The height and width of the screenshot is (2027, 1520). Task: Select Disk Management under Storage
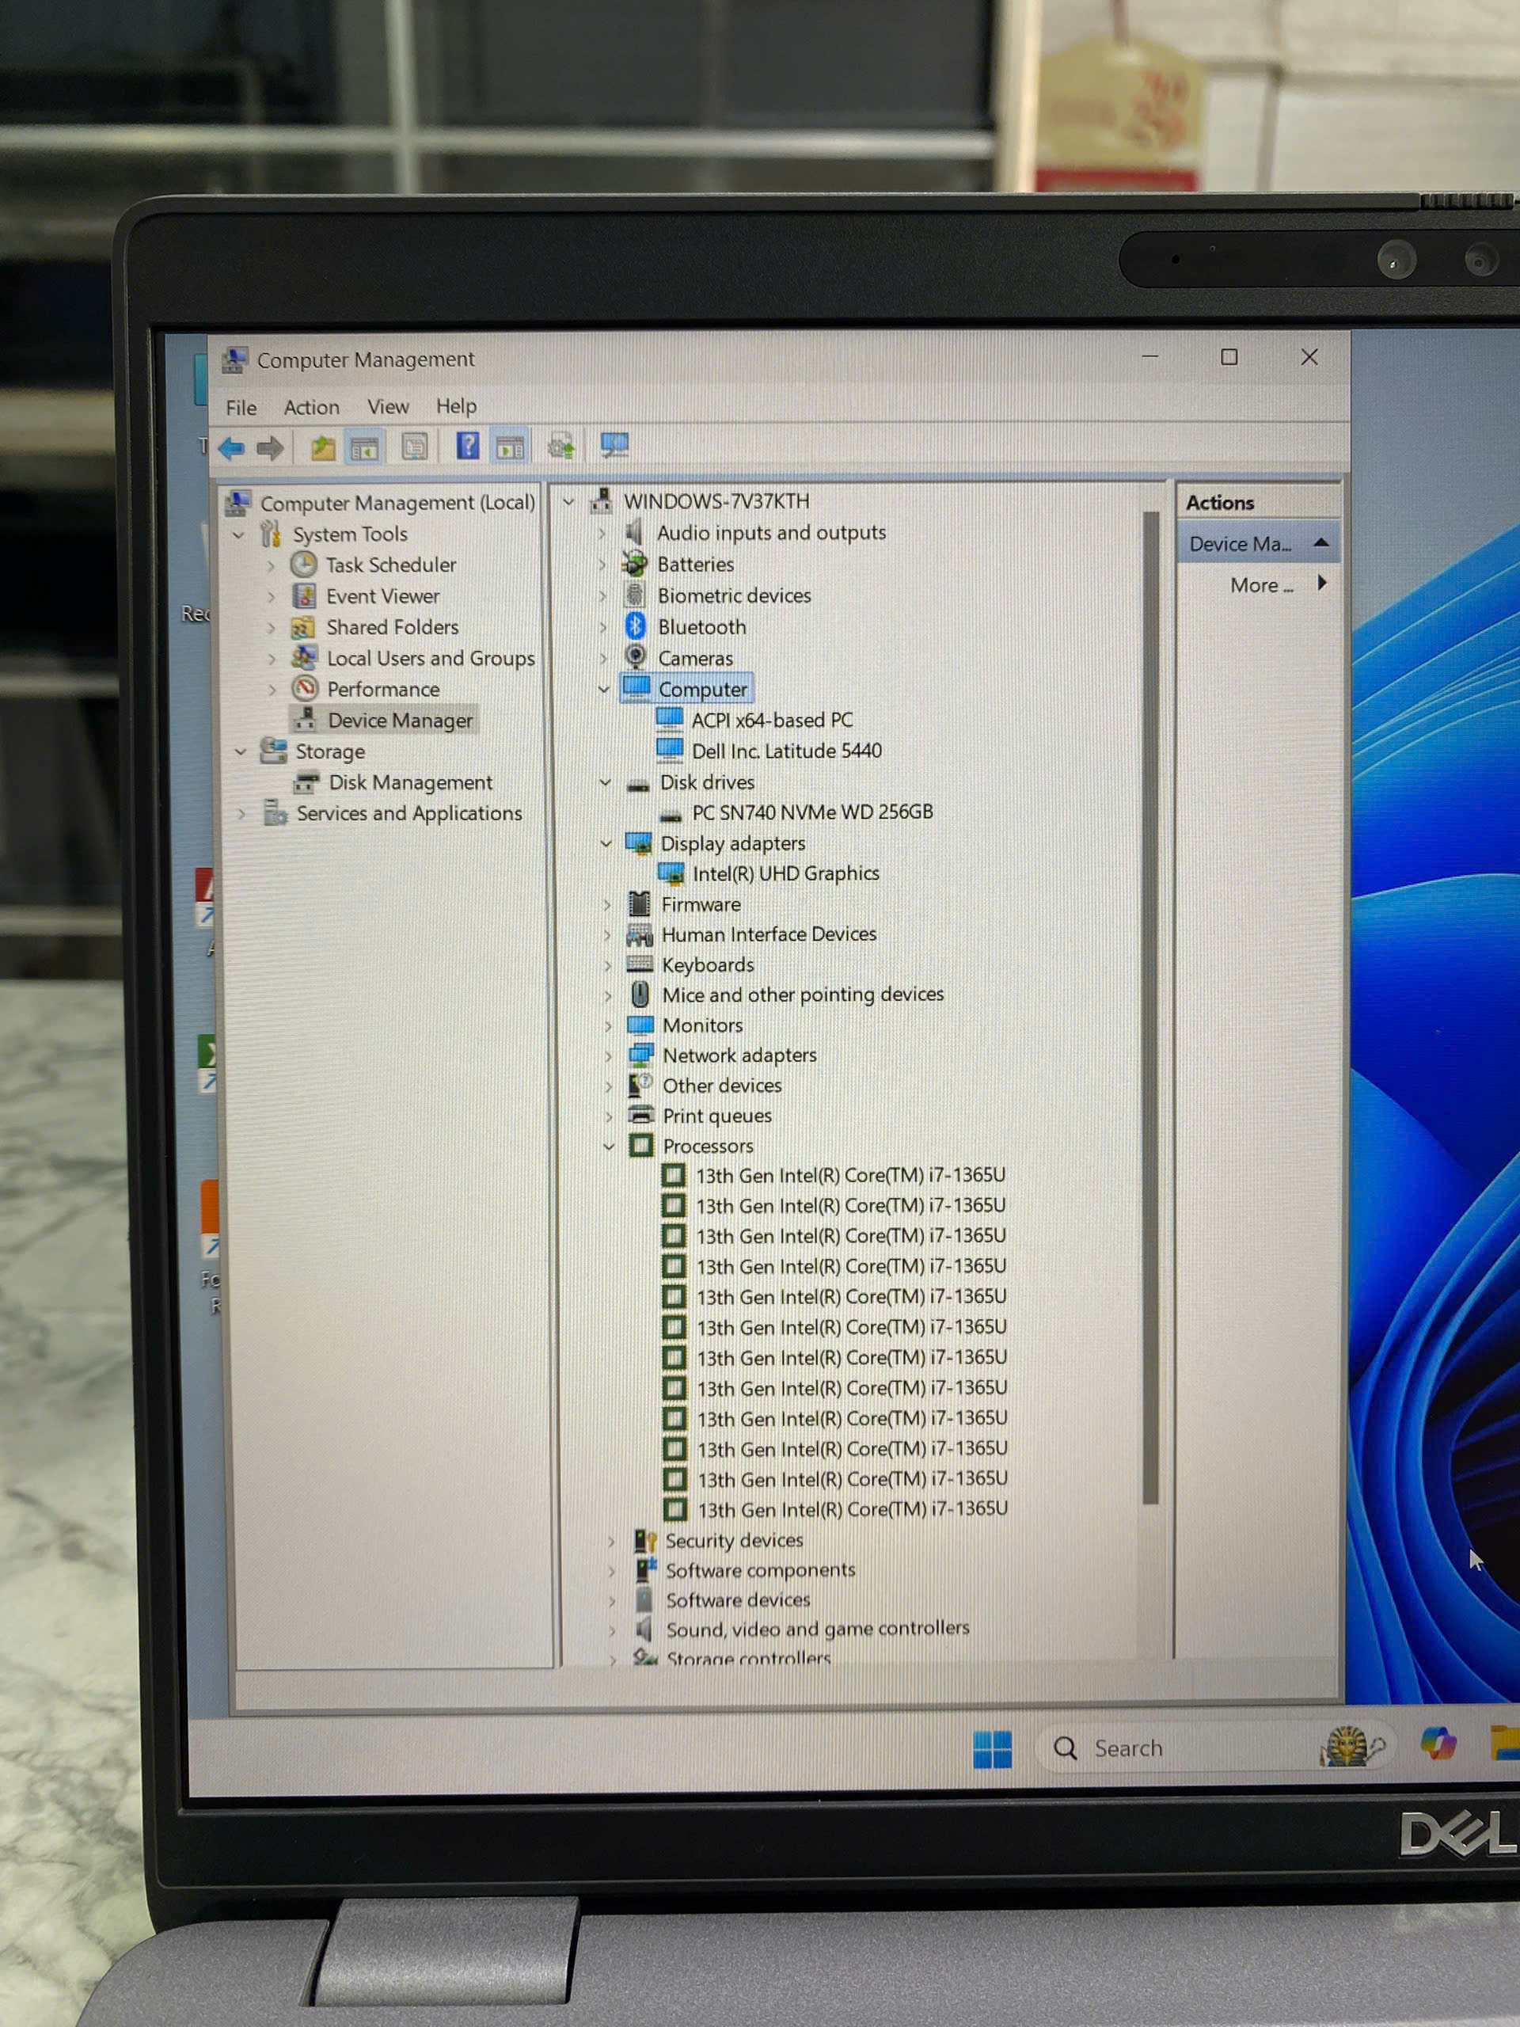point(409,782)
